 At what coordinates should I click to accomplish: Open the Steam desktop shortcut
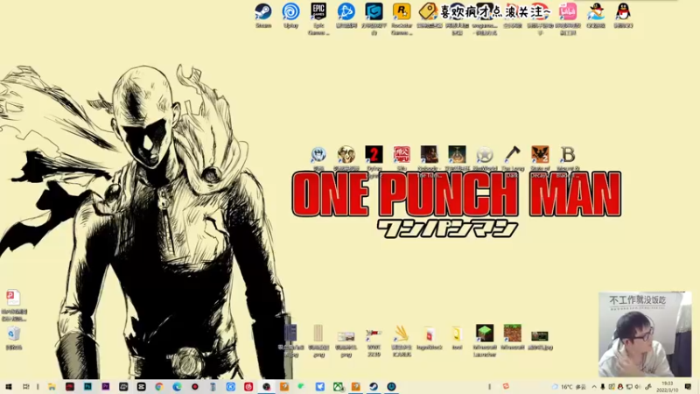(x=263, y=15)
